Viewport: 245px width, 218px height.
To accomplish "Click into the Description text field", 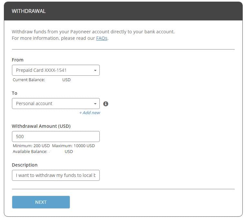I will tap(56, 175).
